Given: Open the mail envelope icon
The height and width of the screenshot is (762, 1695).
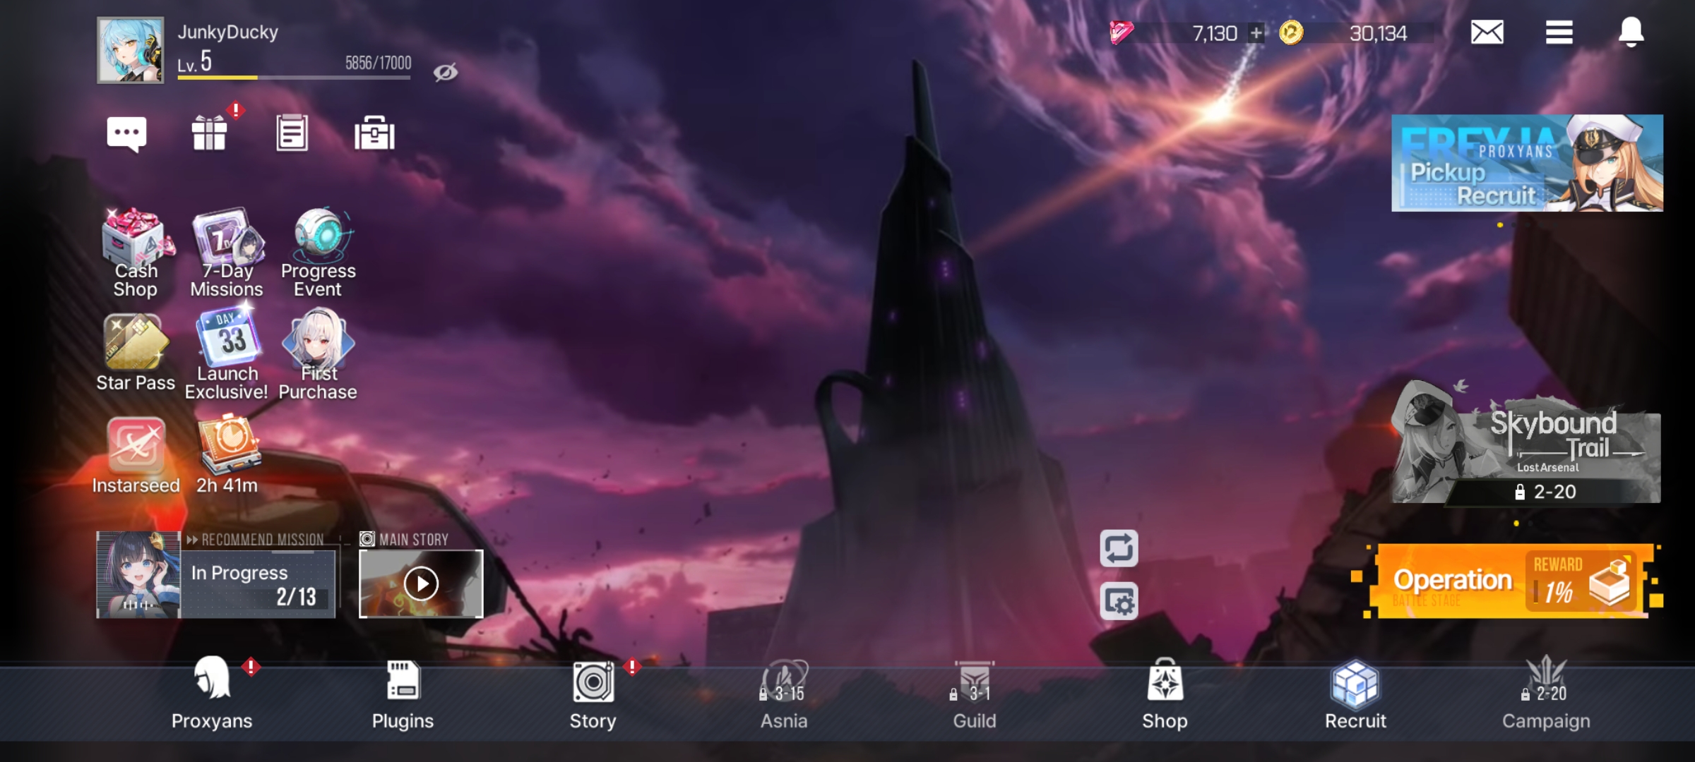Looking at the screenshot, I should [1487, 32].
